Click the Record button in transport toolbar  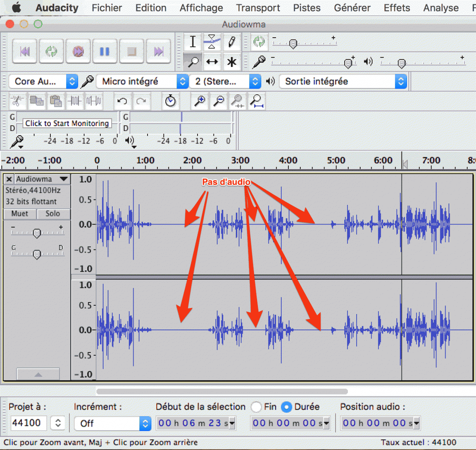pyautogui.click(x=78, y=51)
